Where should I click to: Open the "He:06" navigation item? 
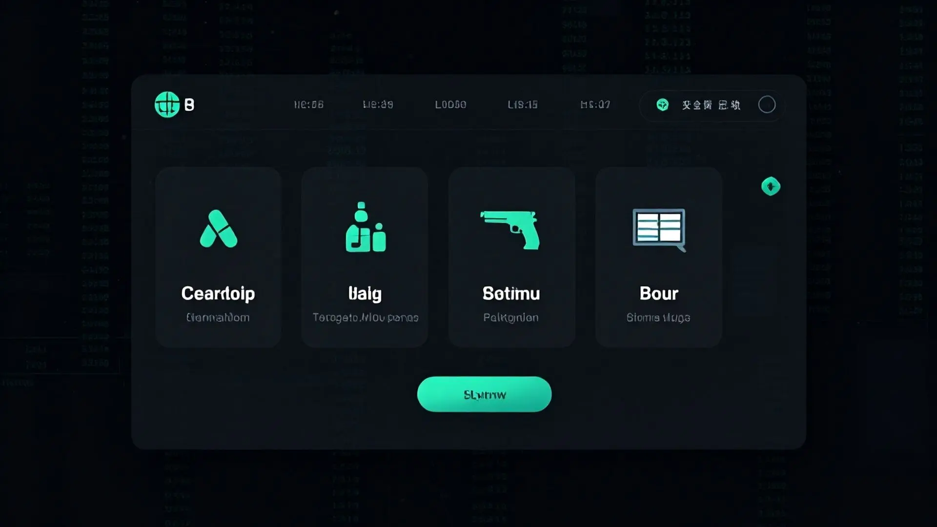(308, 104)
